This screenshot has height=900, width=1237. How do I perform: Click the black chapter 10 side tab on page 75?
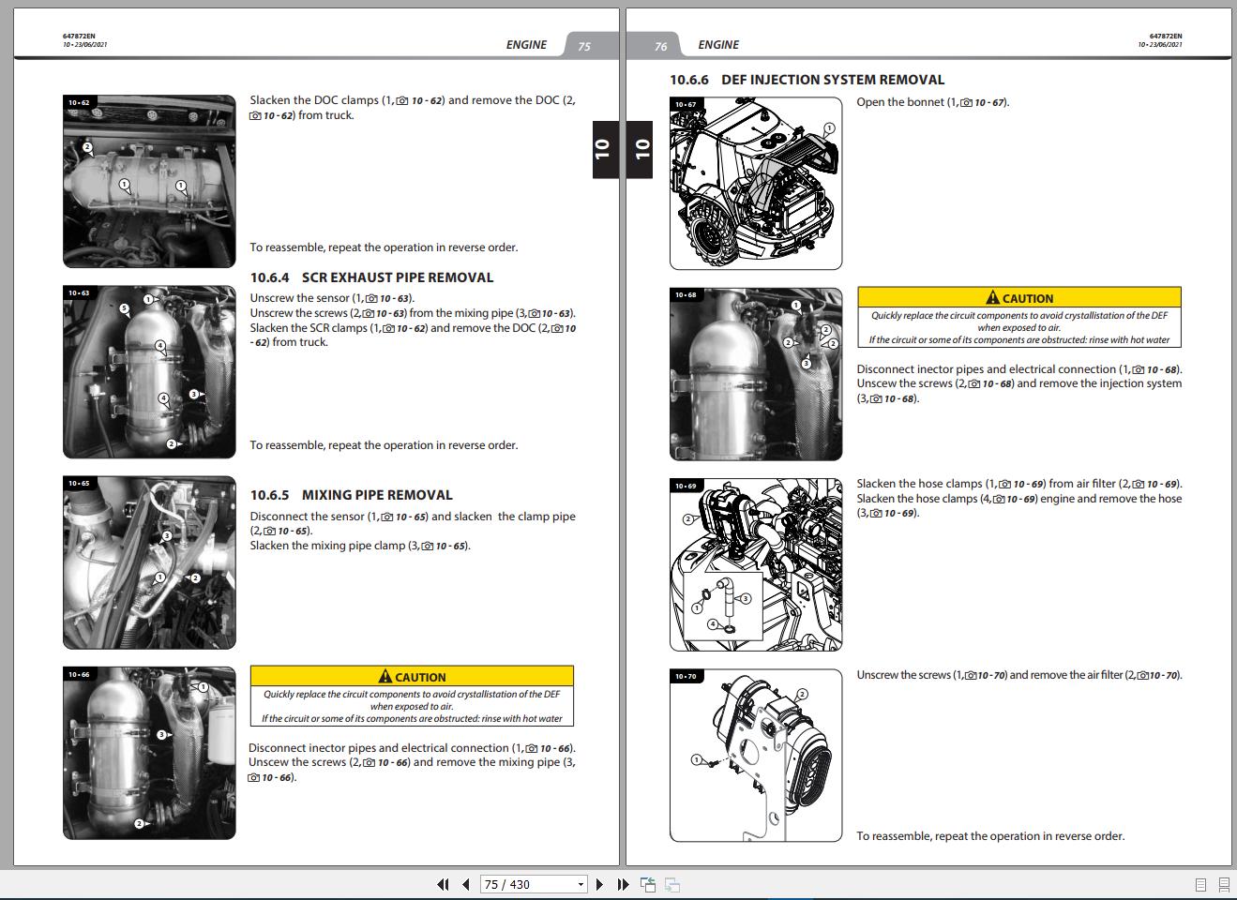point(606,150)
